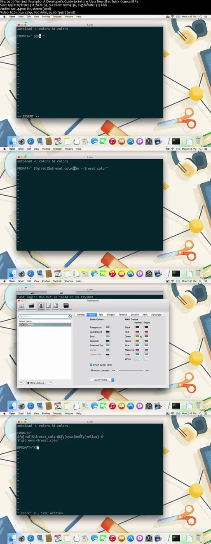This screenshot has height=544, width=211.
Task: Open the Shell menu in the 2:39 PM menu bar
Action: pos(21,17)
